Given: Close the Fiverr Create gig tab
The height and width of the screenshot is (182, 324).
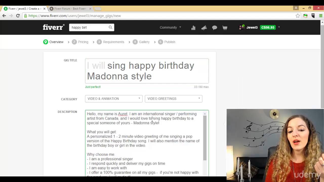Looking at the screenshot, I should click(x=44, y=9).
